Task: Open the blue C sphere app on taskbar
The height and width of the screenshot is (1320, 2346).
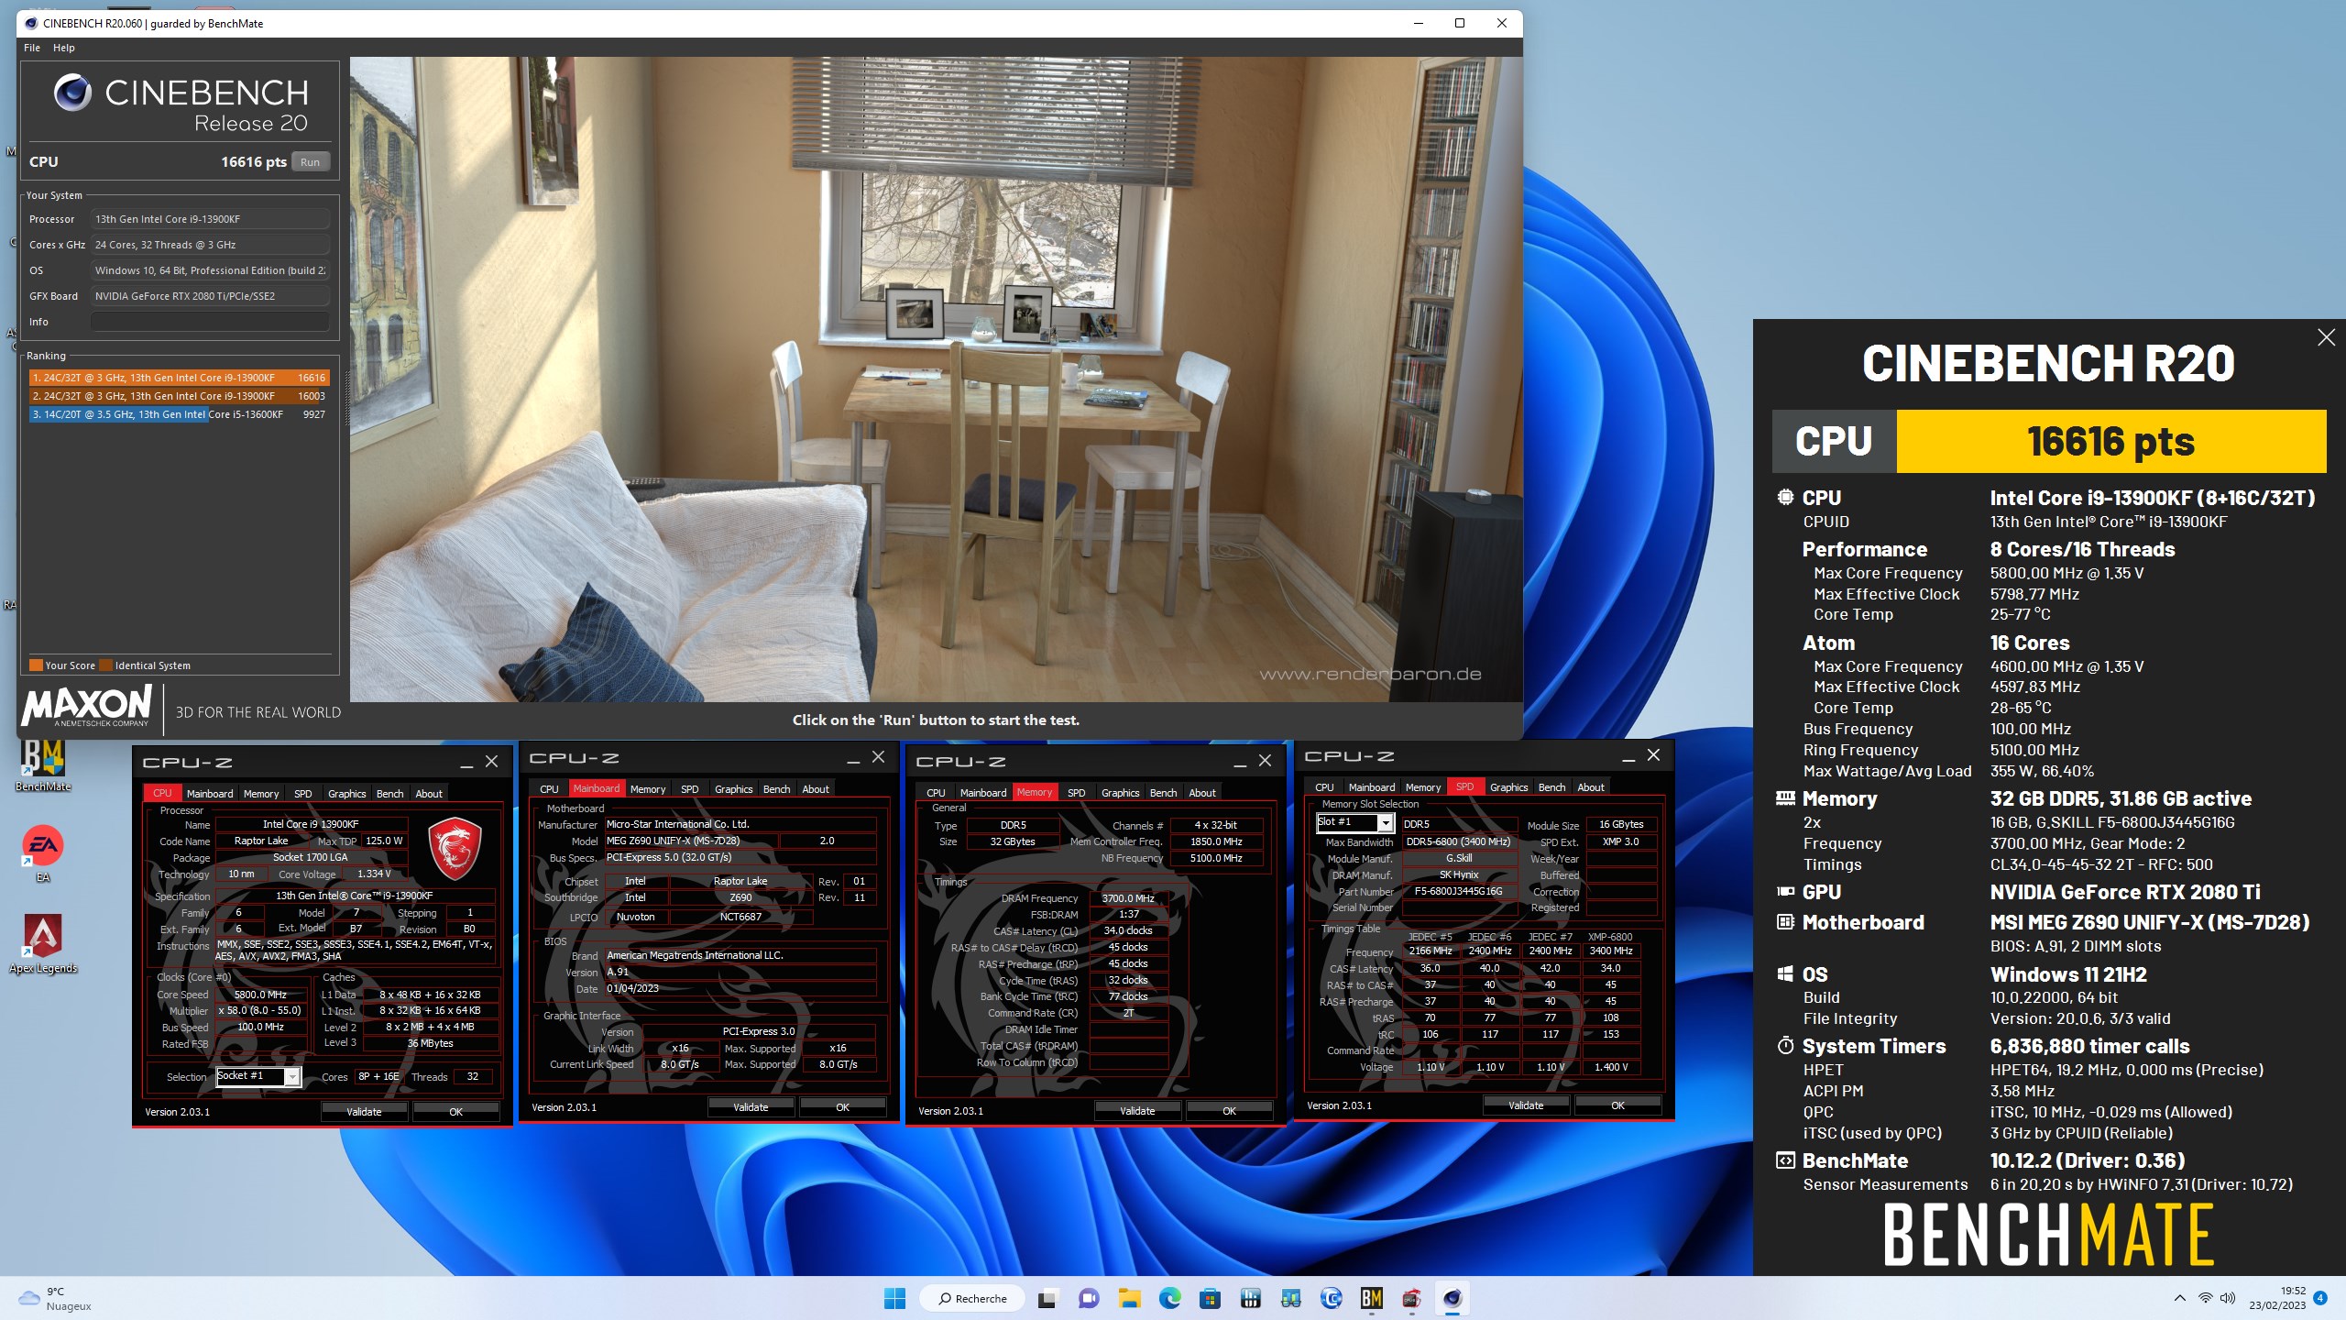Action: 1331,1298
